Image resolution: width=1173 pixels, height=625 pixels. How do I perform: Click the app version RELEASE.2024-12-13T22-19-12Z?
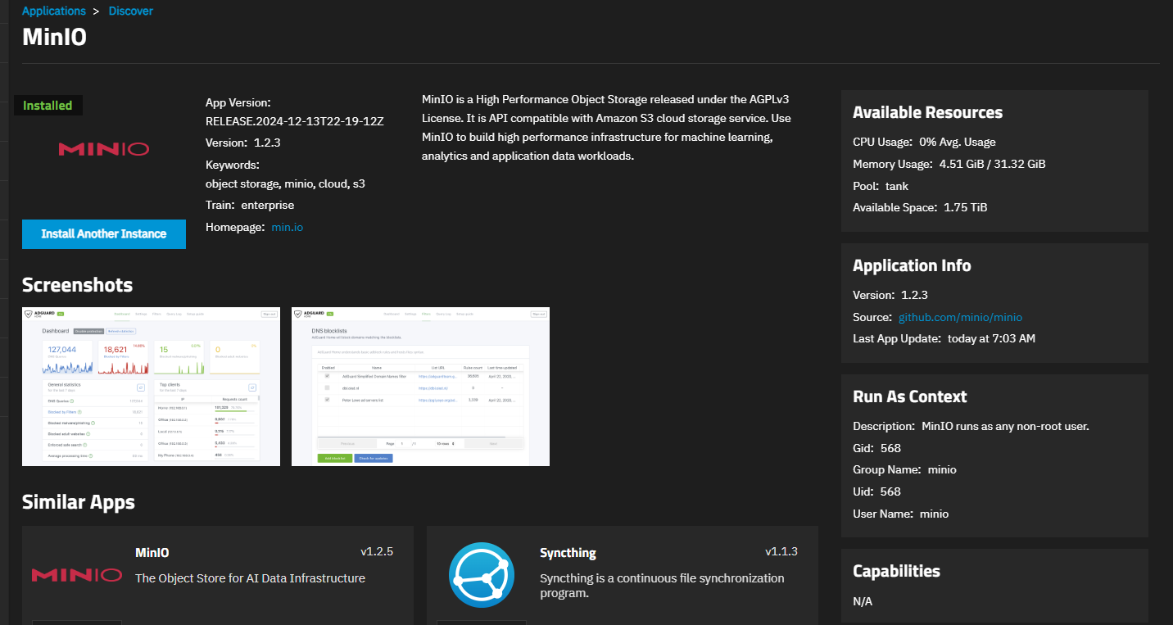coord(295,121)
